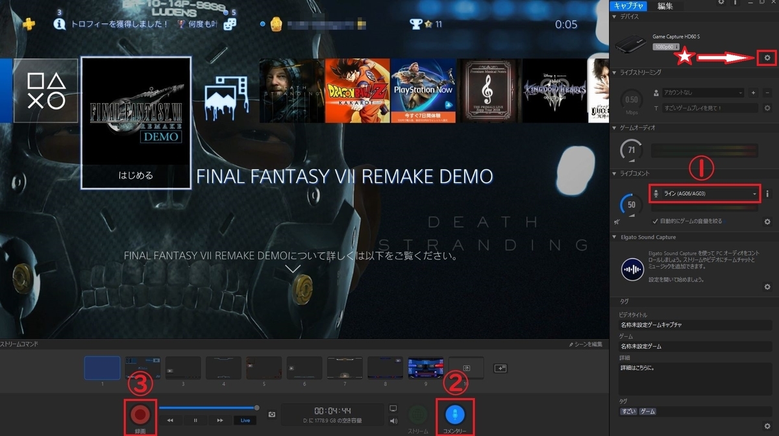The width and height of the screenshot is (779, 436).
Task: Click the flashback timeline slider
Action: coord(208,408)
